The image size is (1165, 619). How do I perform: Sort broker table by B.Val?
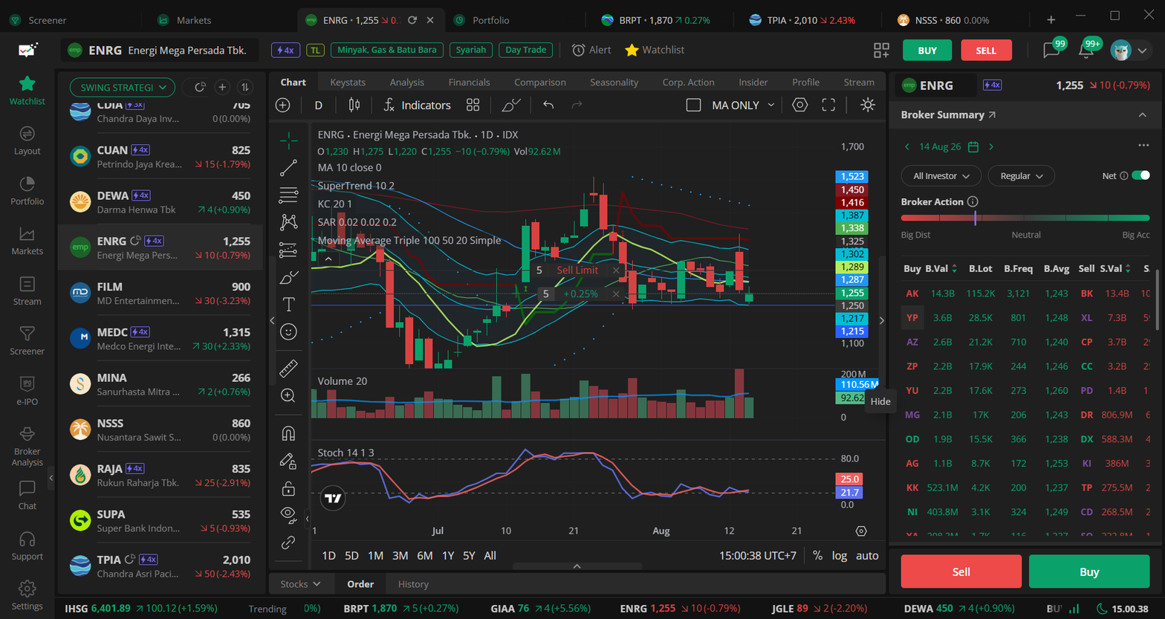point(940,268)
